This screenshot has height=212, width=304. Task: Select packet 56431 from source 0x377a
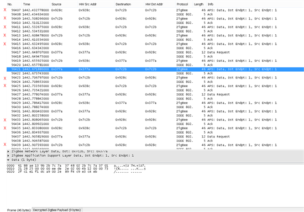click(x=155, y=111)
